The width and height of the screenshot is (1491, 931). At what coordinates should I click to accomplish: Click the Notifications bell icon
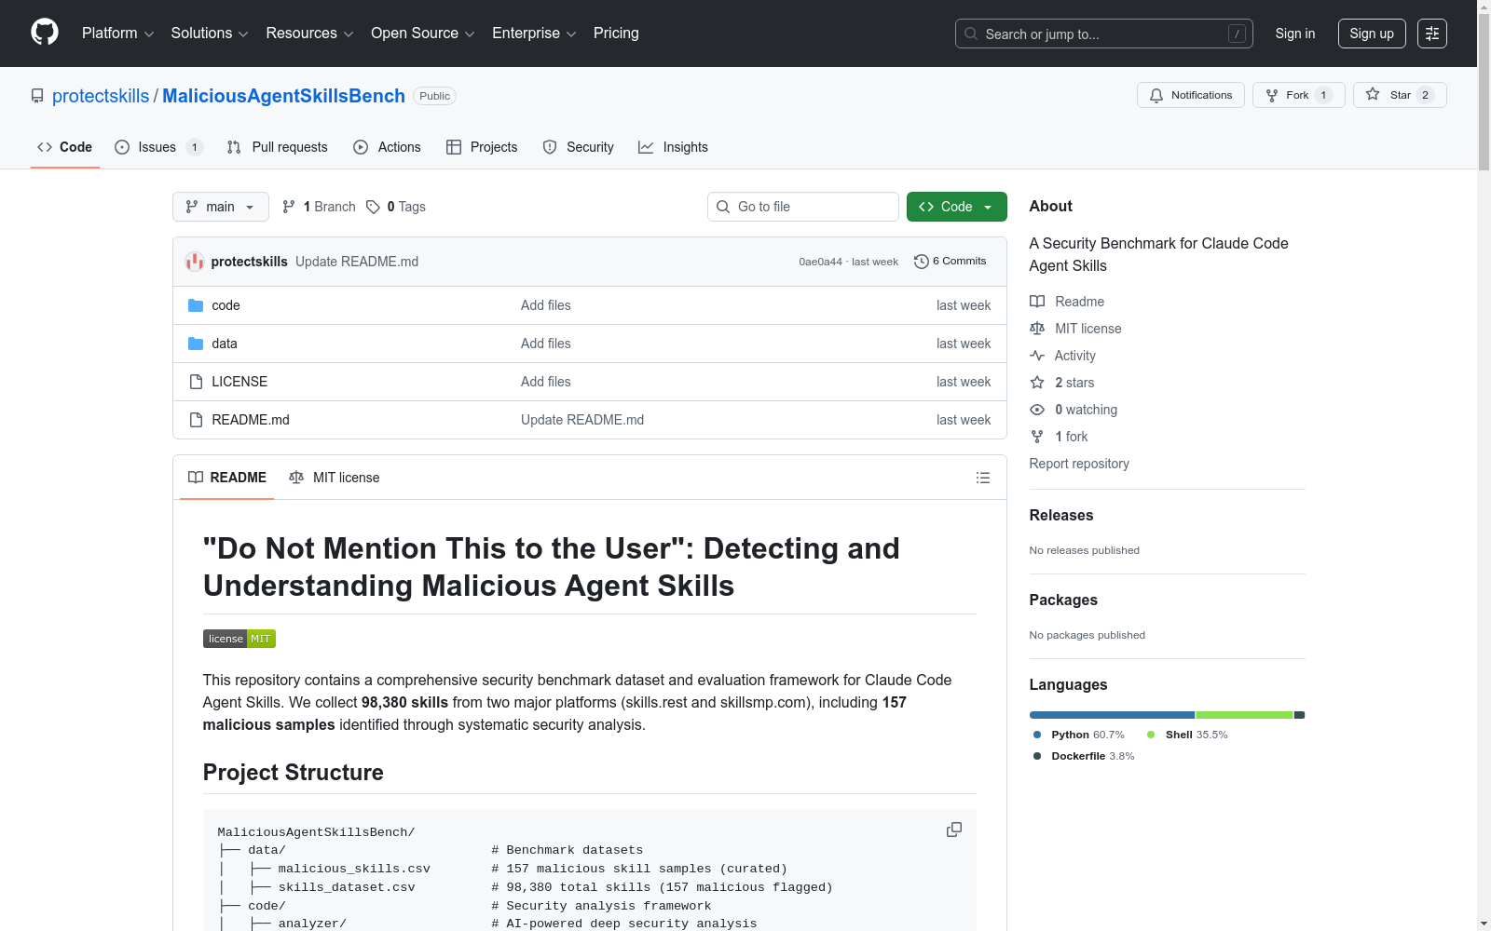1156,95
